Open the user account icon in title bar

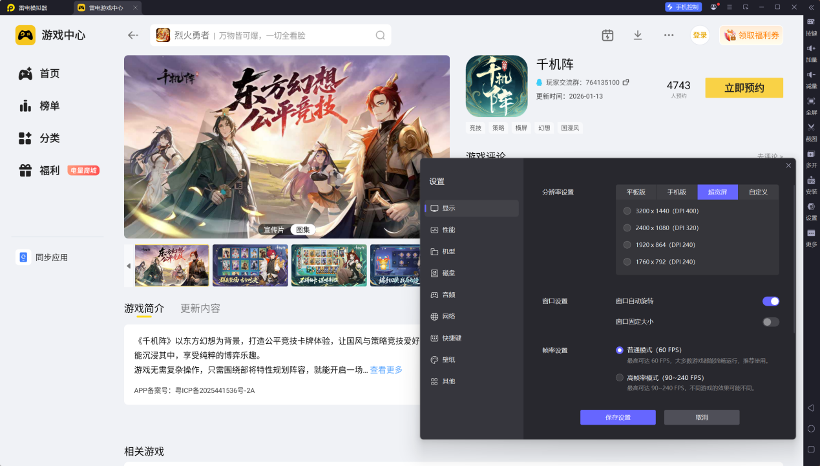coord(713,7)
